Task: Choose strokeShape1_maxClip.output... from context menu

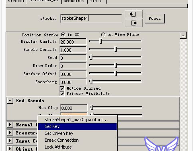Action: pyautogui.click(x=78, y=120)
